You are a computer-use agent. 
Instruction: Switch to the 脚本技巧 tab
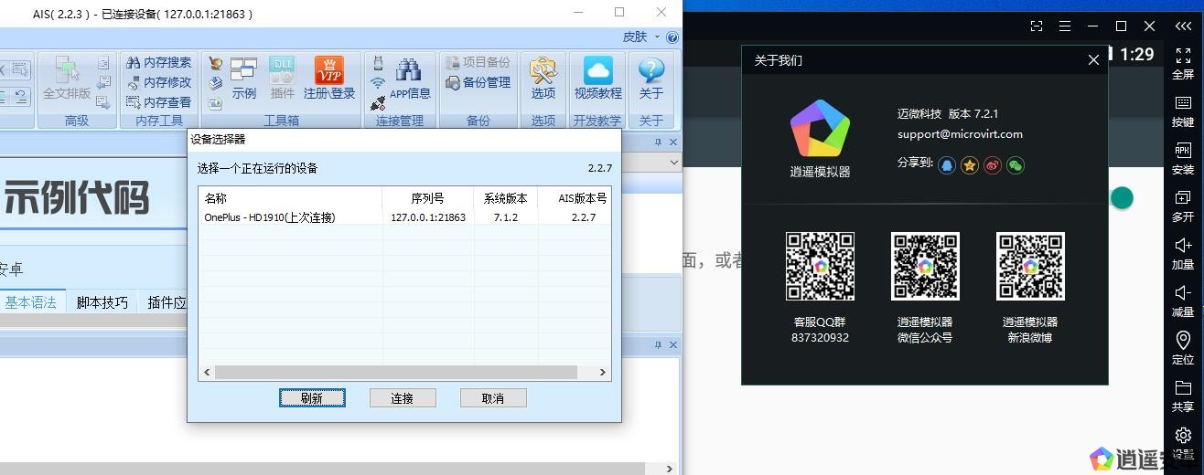click(102, 302)
